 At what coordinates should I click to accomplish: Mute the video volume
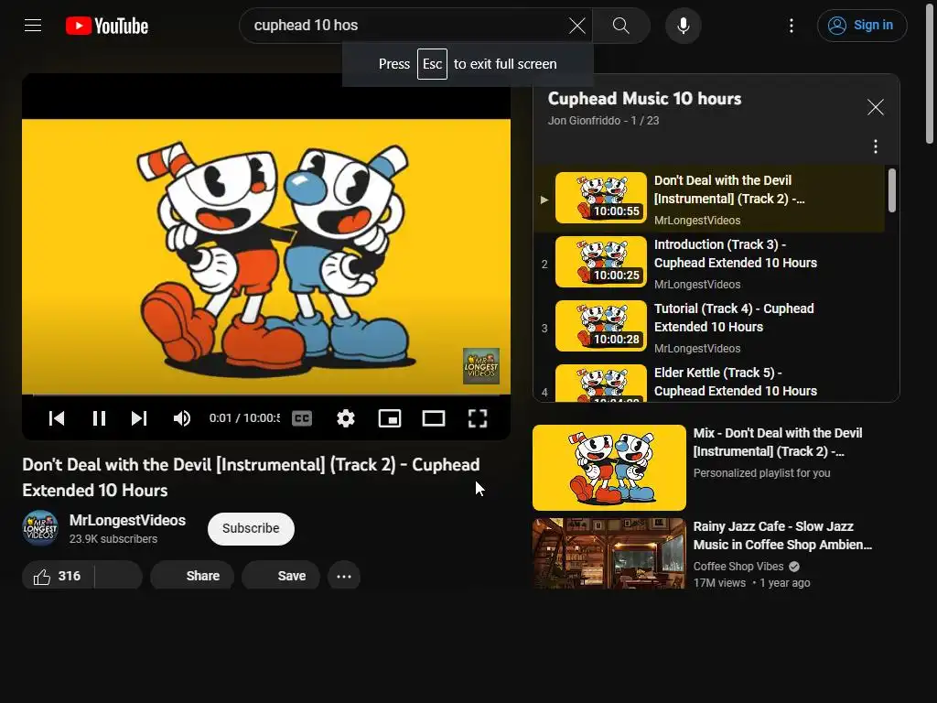point(182,417)
